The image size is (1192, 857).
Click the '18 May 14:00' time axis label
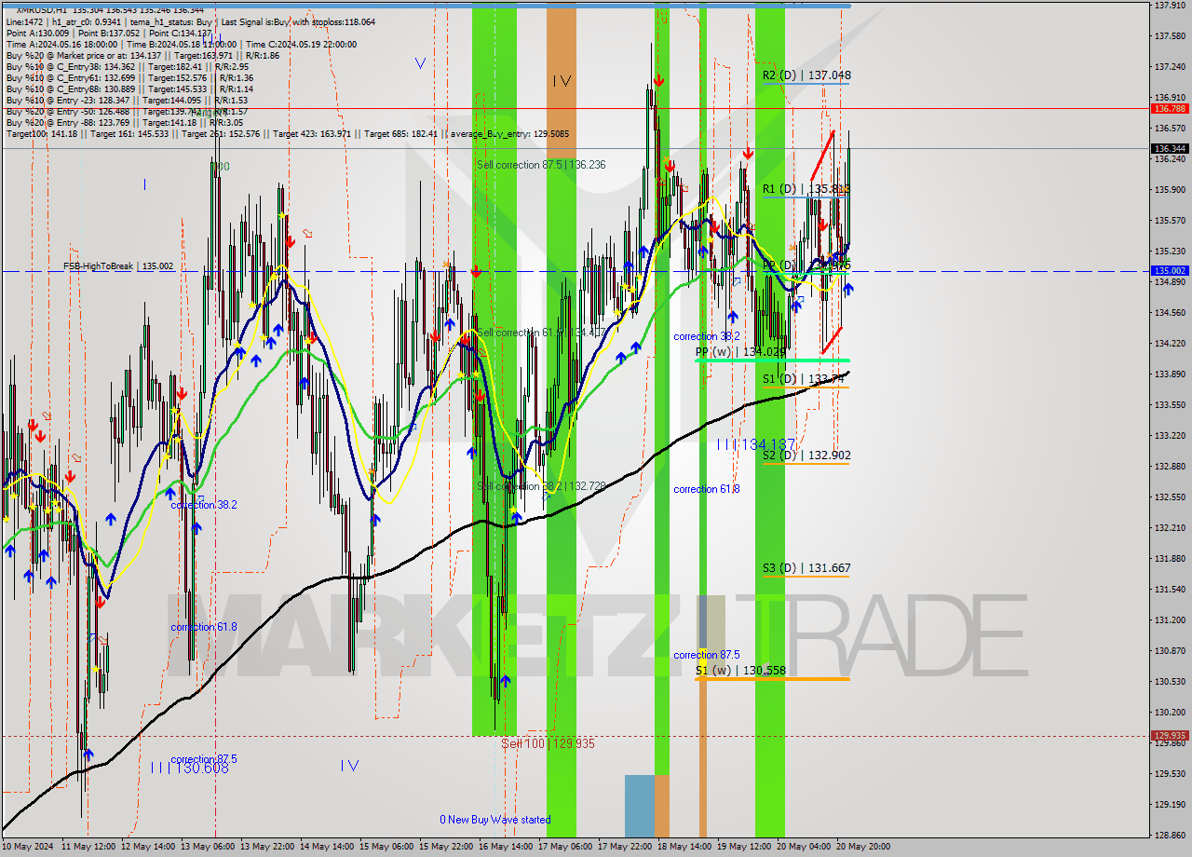click(x=684, y=847)
